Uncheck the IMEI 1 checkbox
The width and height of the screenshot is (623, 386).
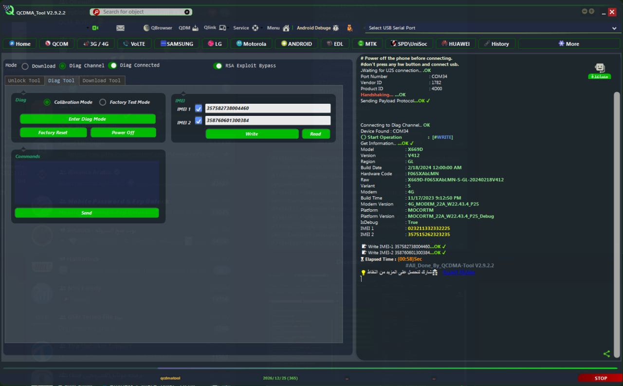[198, 109]
